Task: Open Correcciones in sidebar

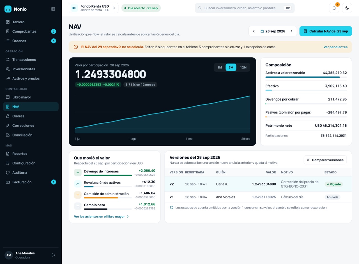Action: click(x=31, y=126)
